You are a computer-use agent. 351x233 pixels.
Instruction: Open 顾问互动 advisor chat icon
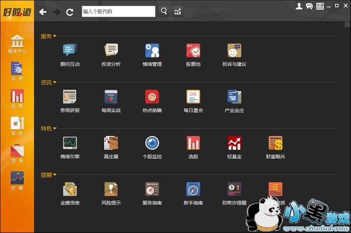70,51
